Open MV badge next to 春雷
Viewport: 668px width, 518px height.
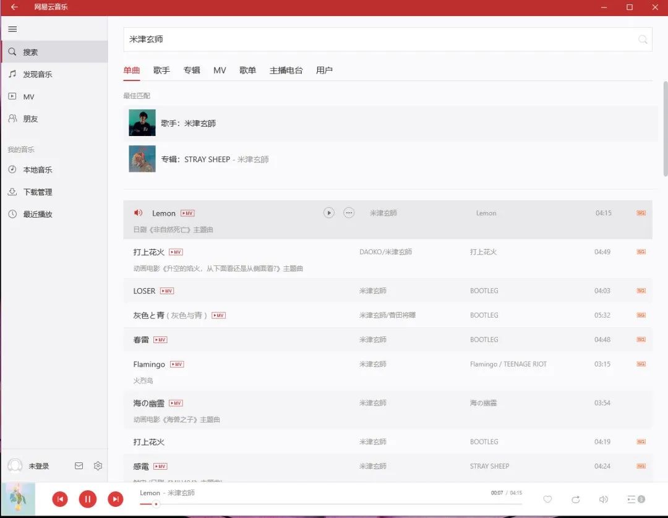160,339
